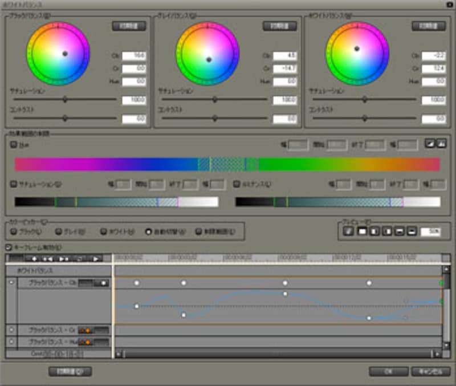The height and width of the screenshot is (386, 456).
Task: Jump to previous keyframe in timeline controls
Action: click(x=48, y=258)
